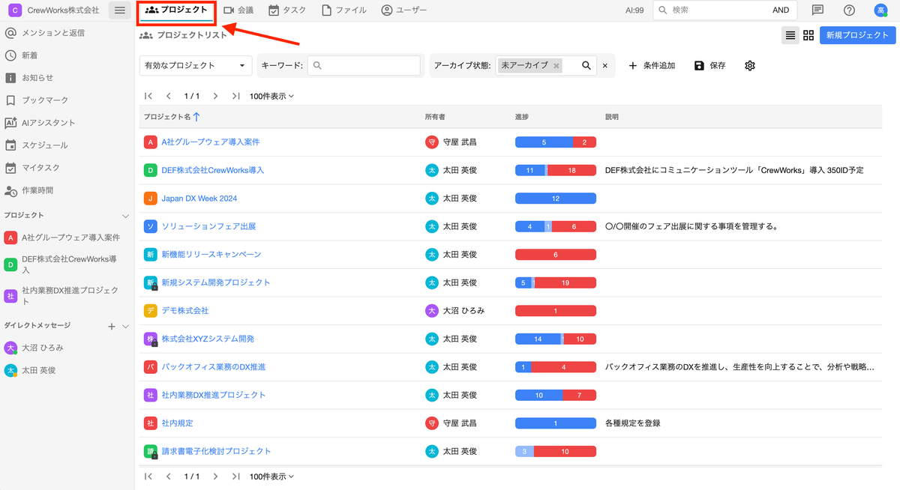Viewport: 900px width, 490px height.
Task: Open the user avatar icon at top right
Action: pos(880,10)
